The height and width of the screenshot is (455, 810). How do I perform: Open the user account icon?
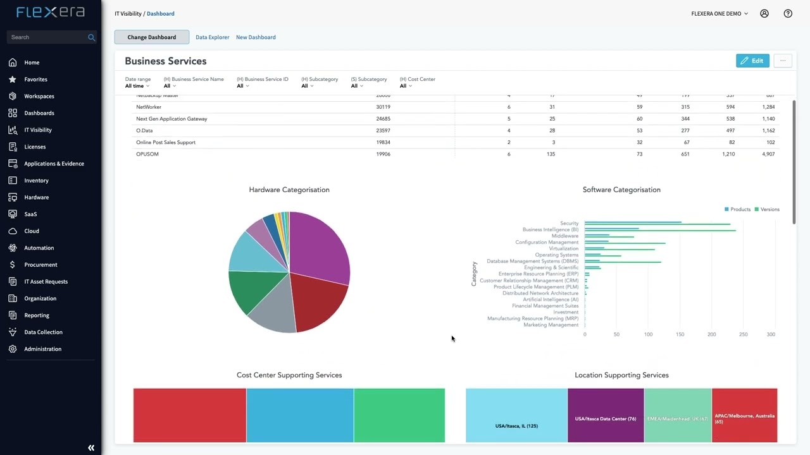click(764, 13)
